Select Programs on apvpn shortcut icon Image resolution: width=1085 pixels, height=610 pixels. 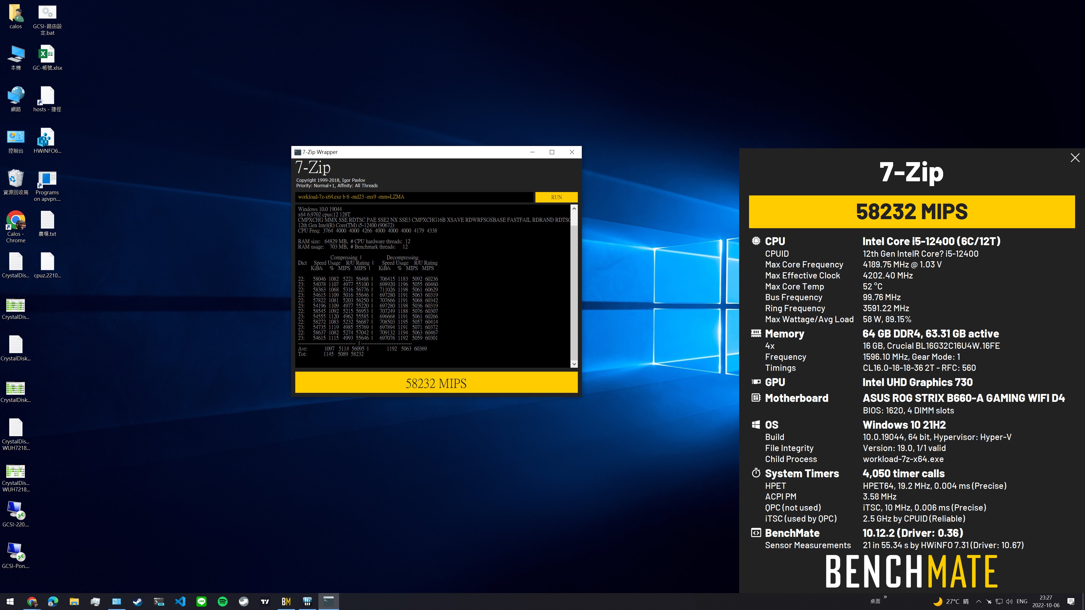click(x=47, y=186)
